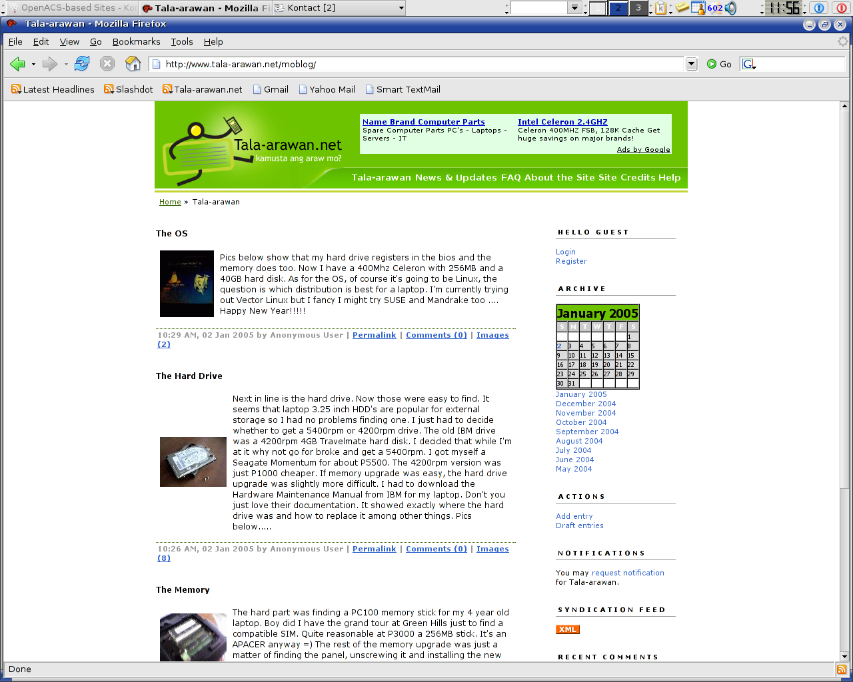Open the Bookmarks menu

[x=136, y=41]
